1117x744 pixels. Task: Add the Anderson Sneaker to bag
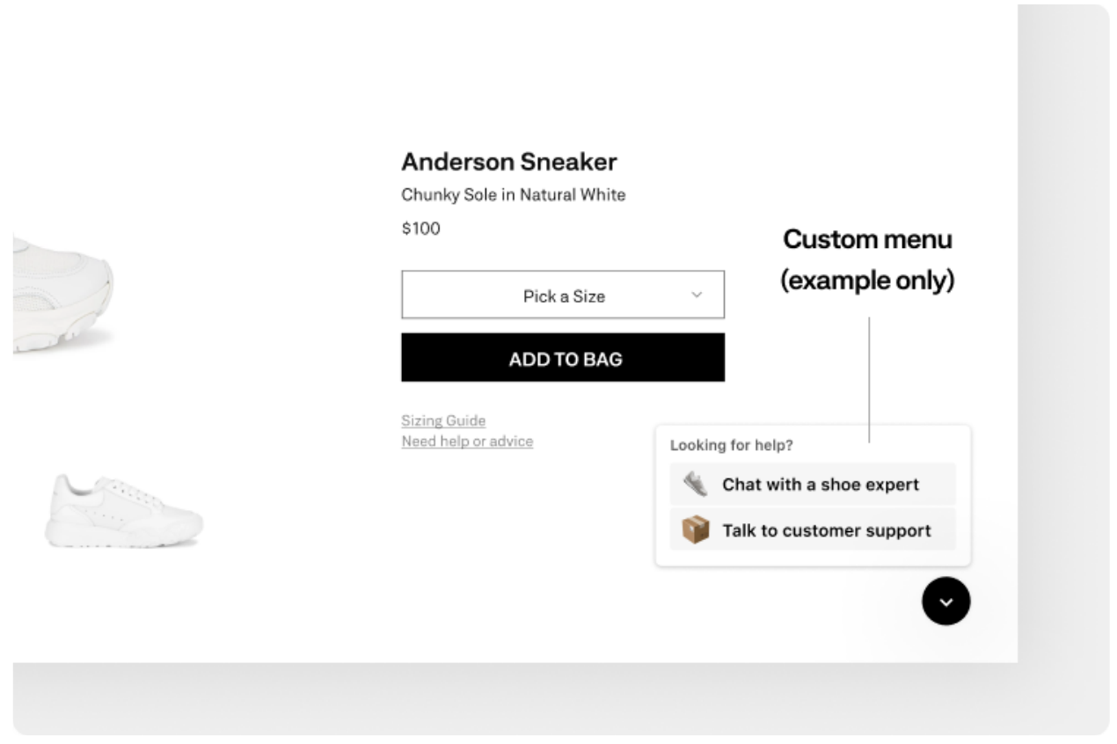[x=563, y=357]
